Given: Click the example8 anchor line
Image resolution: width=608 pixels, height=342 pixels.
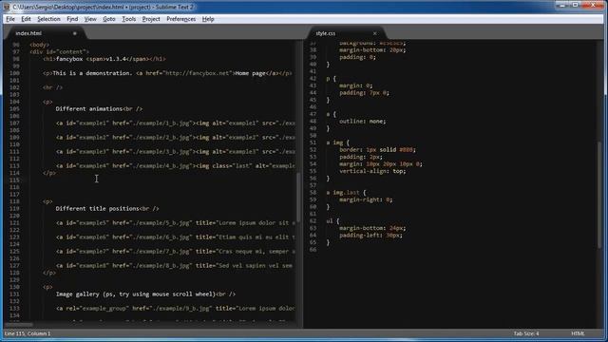Looking at the screenshot, I should click(x=175, y=266).
